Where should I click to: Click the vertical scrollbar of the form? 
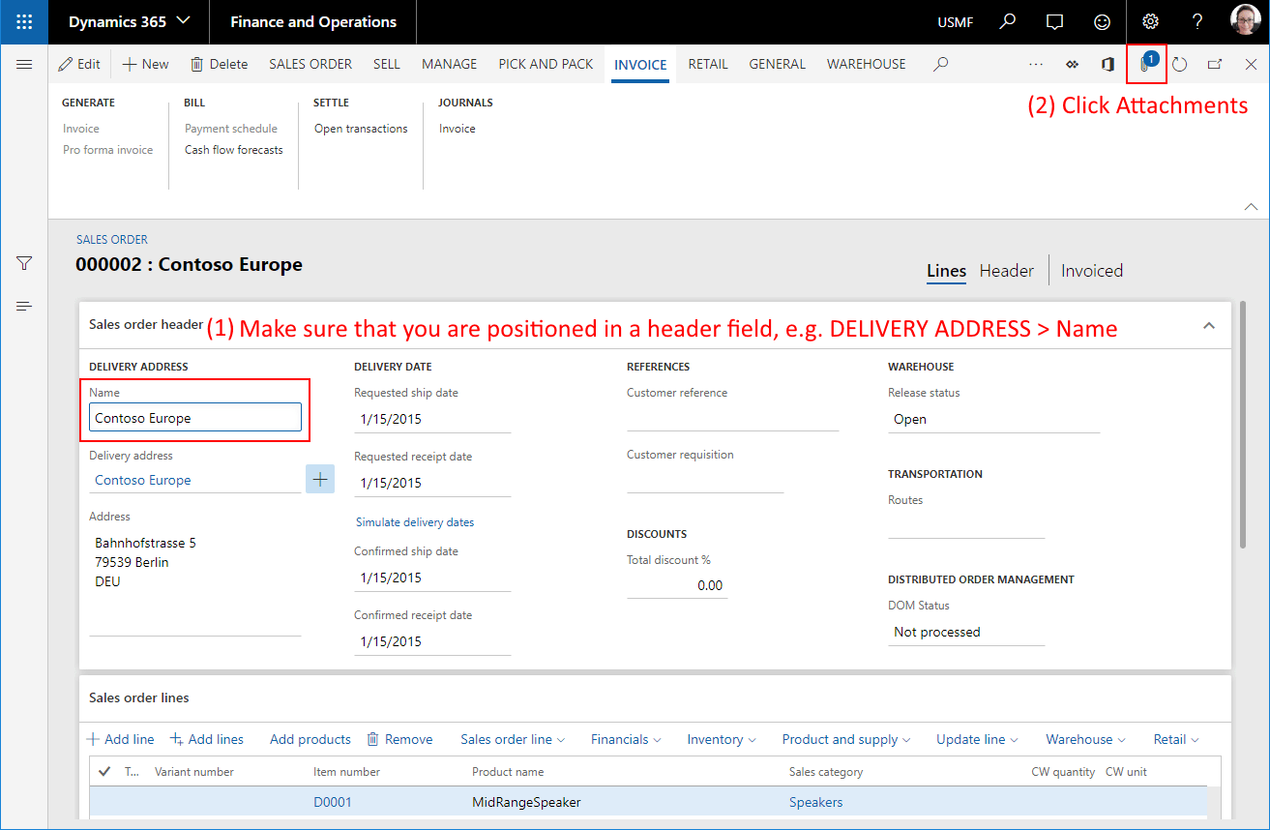point(1243,426)
